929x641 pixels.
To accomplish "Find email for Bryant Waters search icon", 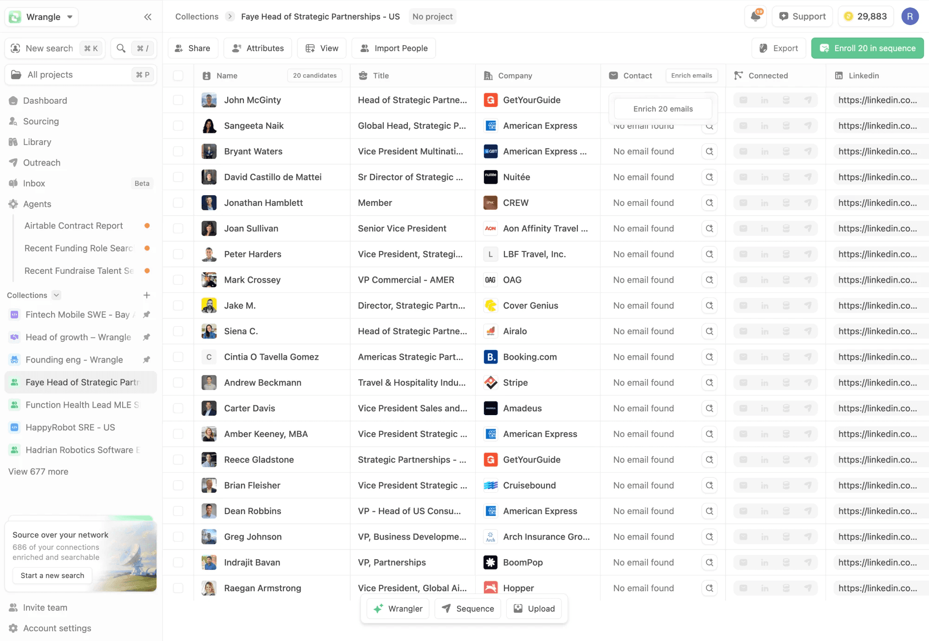I will coord(709,152).
